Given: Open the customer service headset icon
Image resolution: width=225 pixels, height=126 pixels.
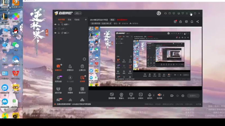Looking at the screenshot, I should 165,13.
